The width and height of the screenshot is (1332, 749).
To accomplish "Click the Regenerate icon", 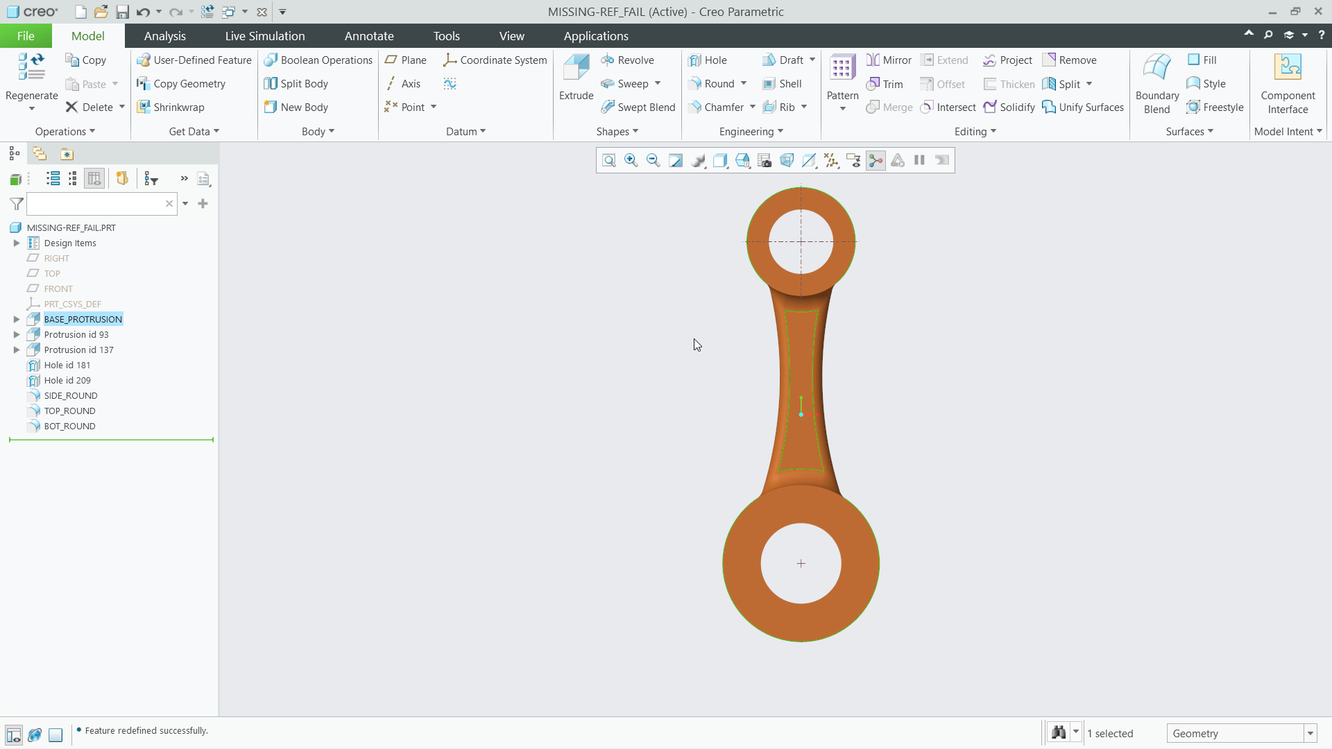I will 31,67.
